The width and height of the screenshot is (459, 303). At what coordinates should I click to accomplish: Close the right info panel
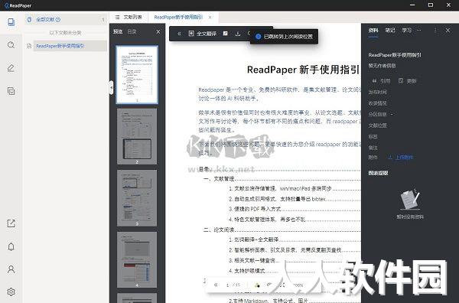pos(448,30)
